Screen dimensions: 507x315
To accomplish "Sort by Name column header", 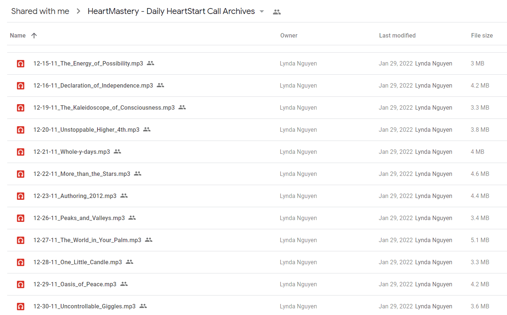I will pos(18,36).
